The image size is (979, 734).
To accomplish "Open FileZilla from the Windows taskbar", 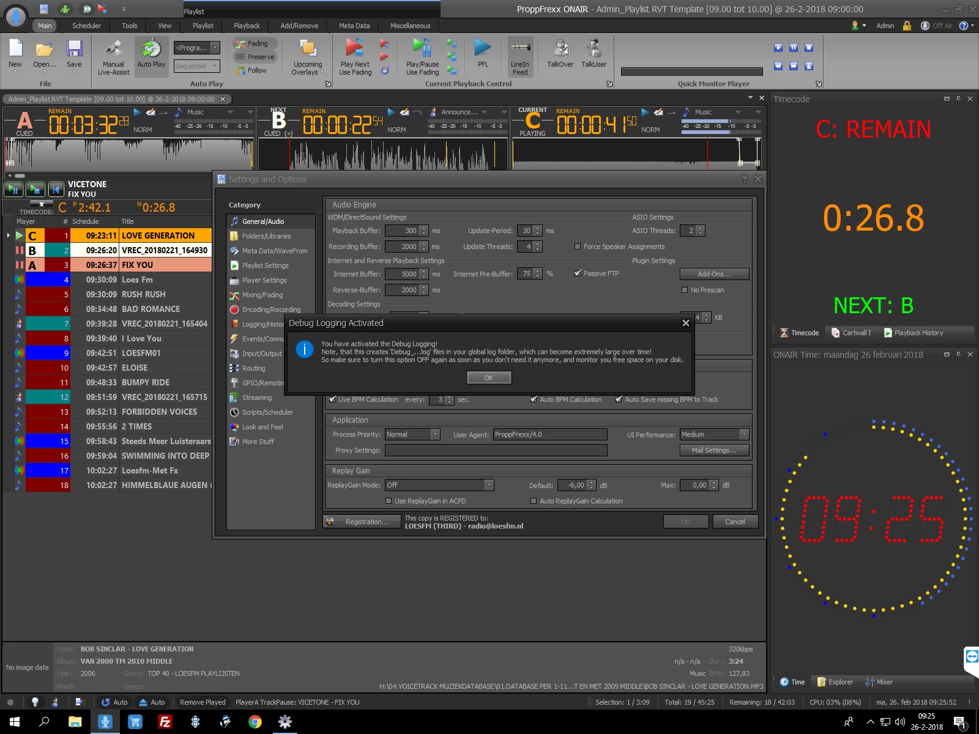I will 165,722.
